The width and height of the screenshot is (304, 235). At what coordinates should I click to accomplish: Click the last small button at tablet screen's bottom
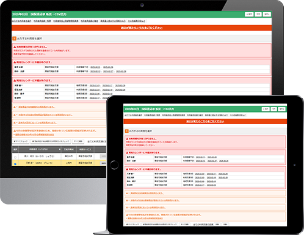225,225
